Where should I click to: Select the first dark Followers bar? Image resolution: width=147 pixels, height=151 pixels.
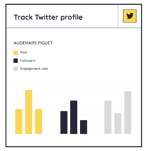click(x=64, y=122)
